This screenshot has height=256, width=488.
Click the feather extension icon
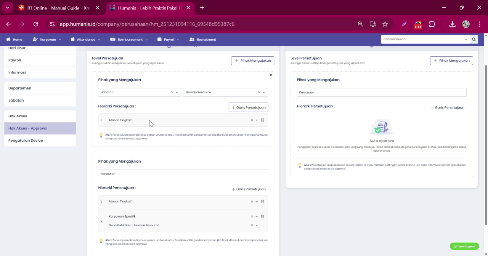coord(404,24)
